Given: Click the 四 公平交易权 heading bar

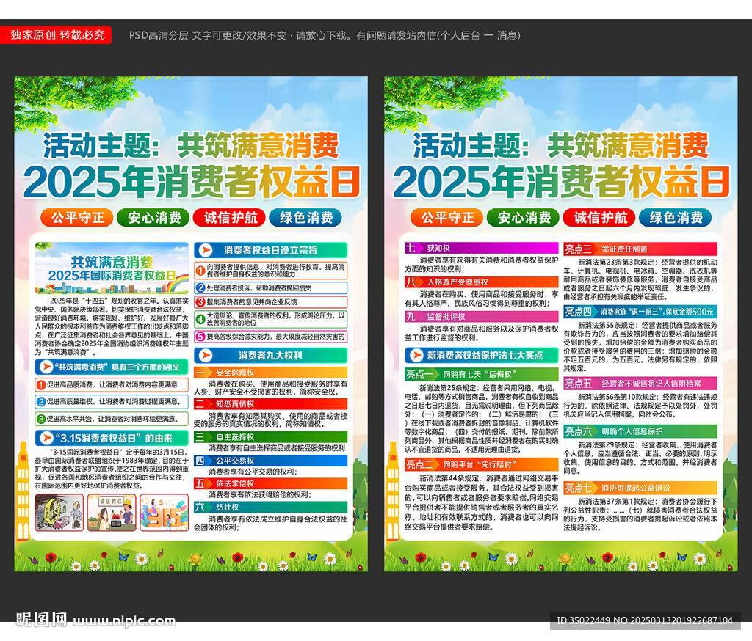Looking at the screenshot, I should [x=270, y=461].
